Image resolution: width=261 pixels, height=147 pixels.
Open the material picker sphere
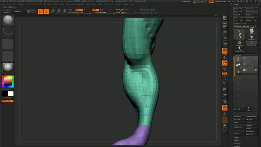point(8,68)
